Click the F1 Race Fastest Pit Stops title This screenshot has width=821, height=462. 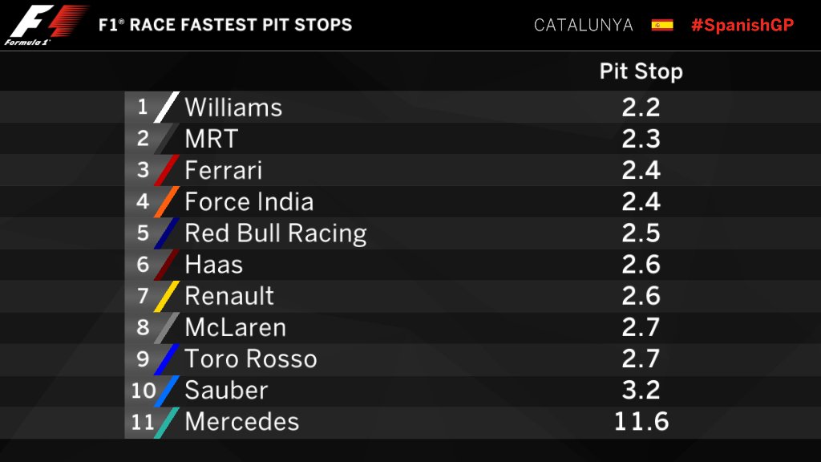tap(225, 25)
